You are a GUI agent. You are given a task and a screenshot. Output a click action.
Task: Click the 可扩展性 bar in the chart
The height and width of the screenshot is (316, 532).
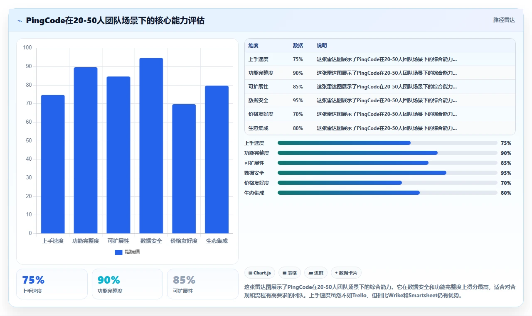(118, 155)
